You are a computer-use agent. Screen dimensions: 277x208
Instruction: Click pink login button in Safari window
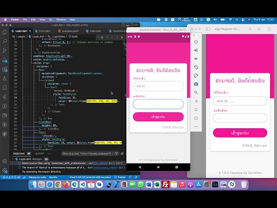coord(240,133)
